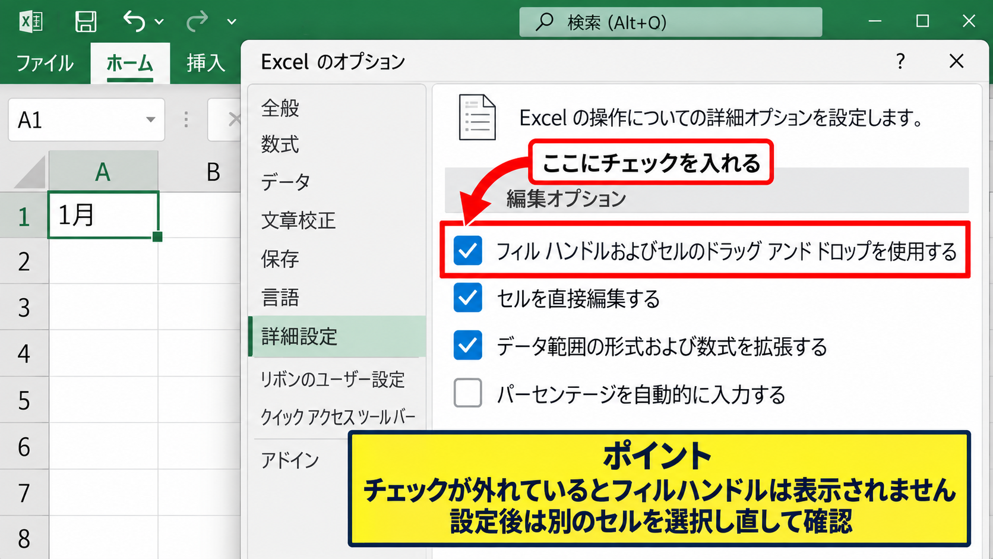Toggle セルを直接編集する checkbox
Screen dimensions: 993x559
coord(468,298)
